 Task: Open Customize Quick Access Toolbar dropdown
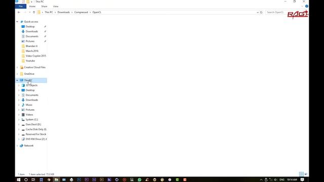(x=31, y=2)
